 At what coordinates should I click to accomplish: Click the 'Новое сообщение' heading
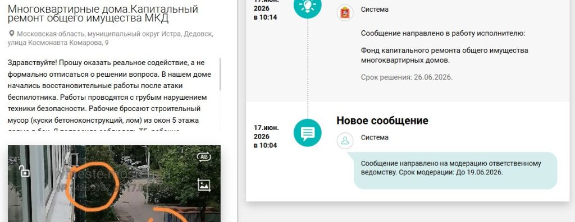coord(382,121)
